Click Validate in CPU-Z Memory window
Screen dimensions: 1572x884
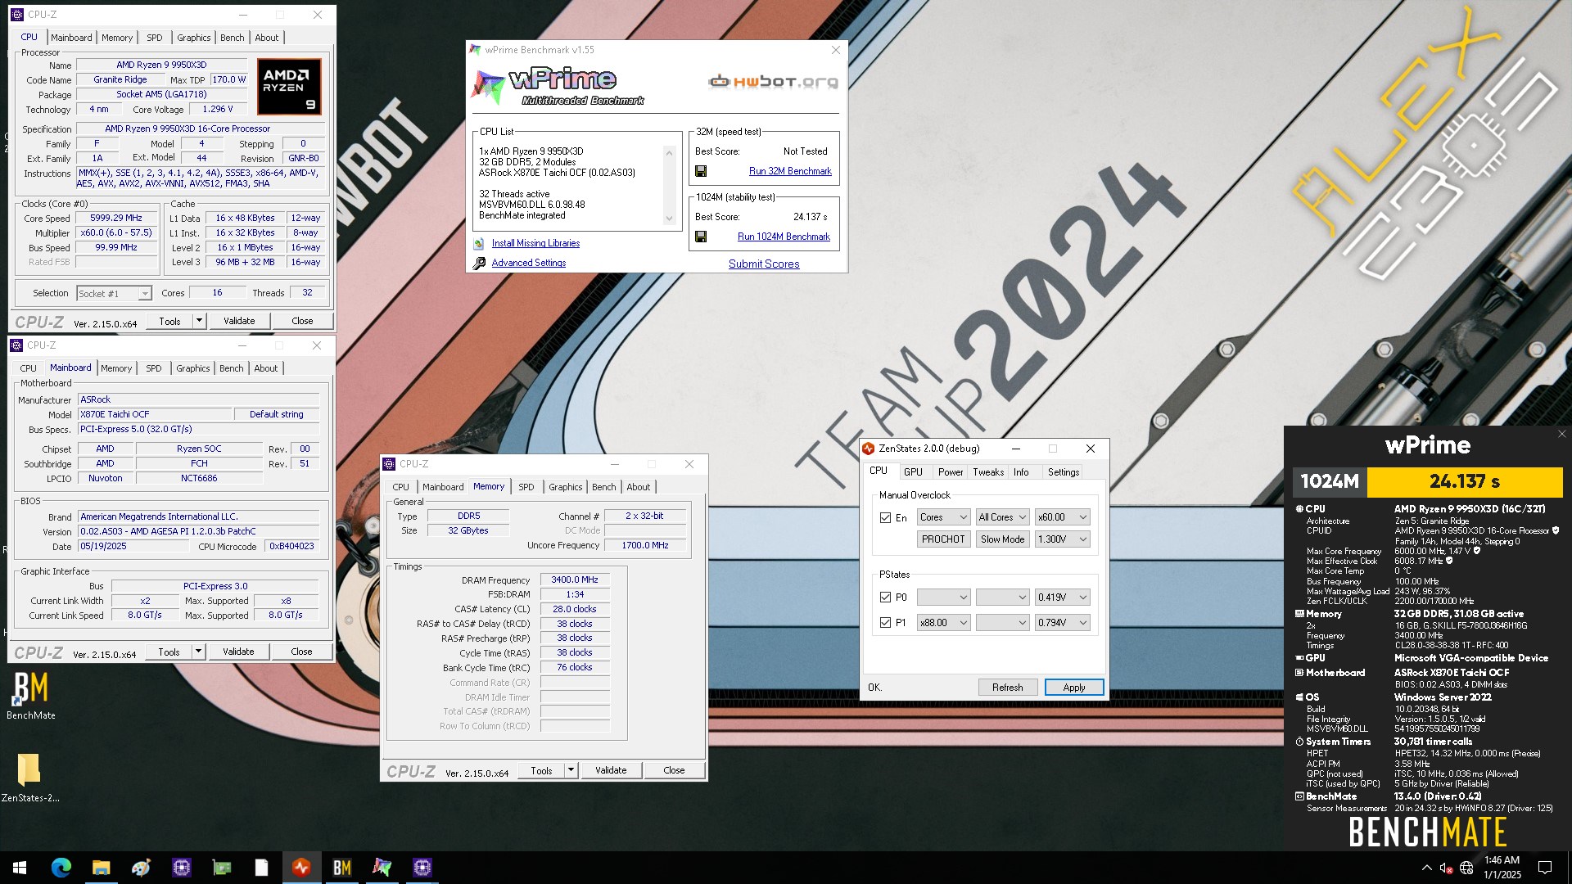coord(611,770)
